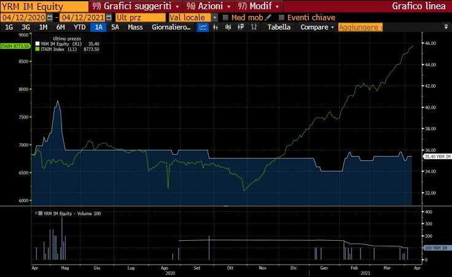
Task: Select the 6M time range tab
Action: [61, 27]
